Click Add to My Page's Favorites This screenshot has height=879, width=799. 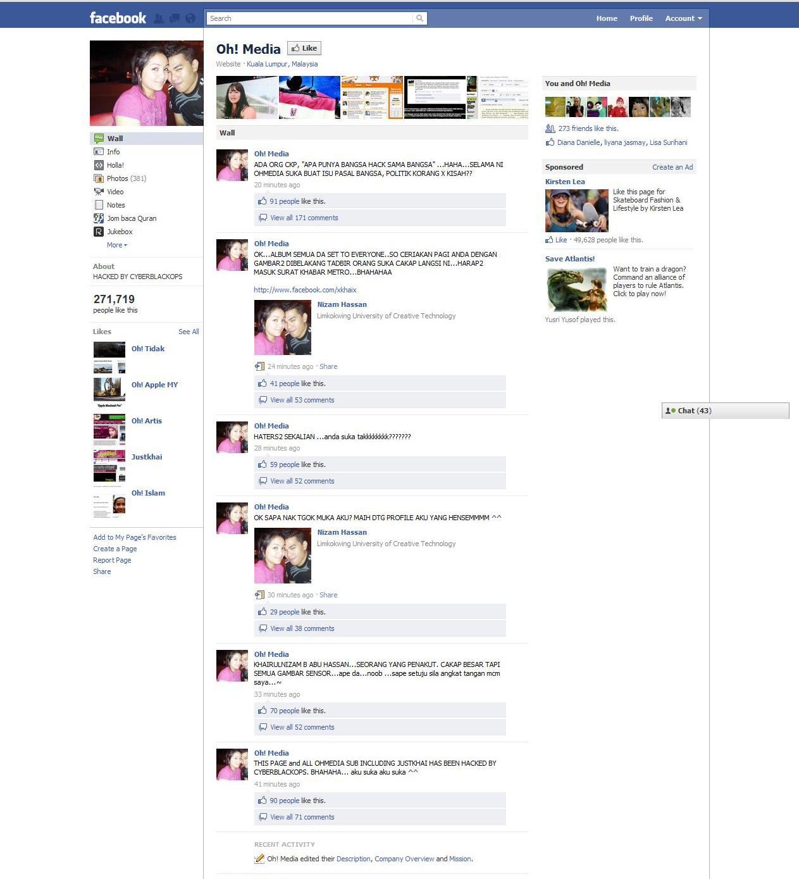point(135,537)
